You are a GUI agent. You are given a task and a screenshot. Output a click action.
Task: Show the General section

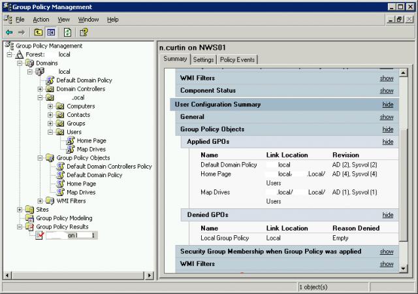click(387, 116)
